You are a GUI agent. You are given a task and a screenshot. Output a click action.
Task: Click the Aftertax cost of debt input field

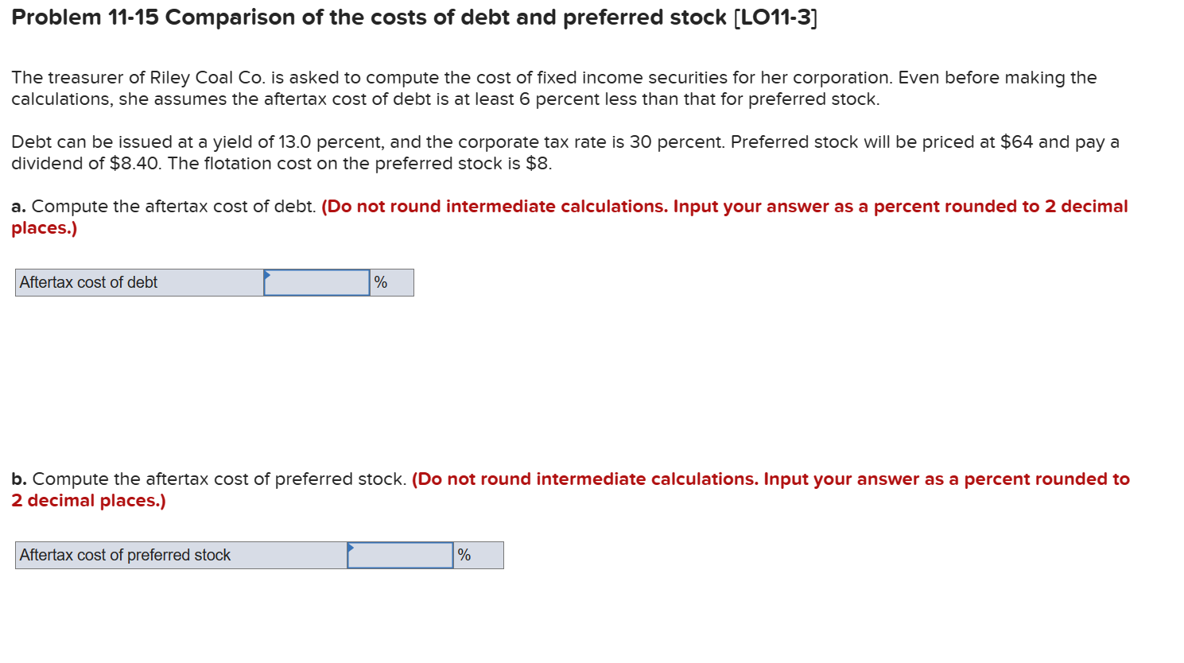click(316, 282)
